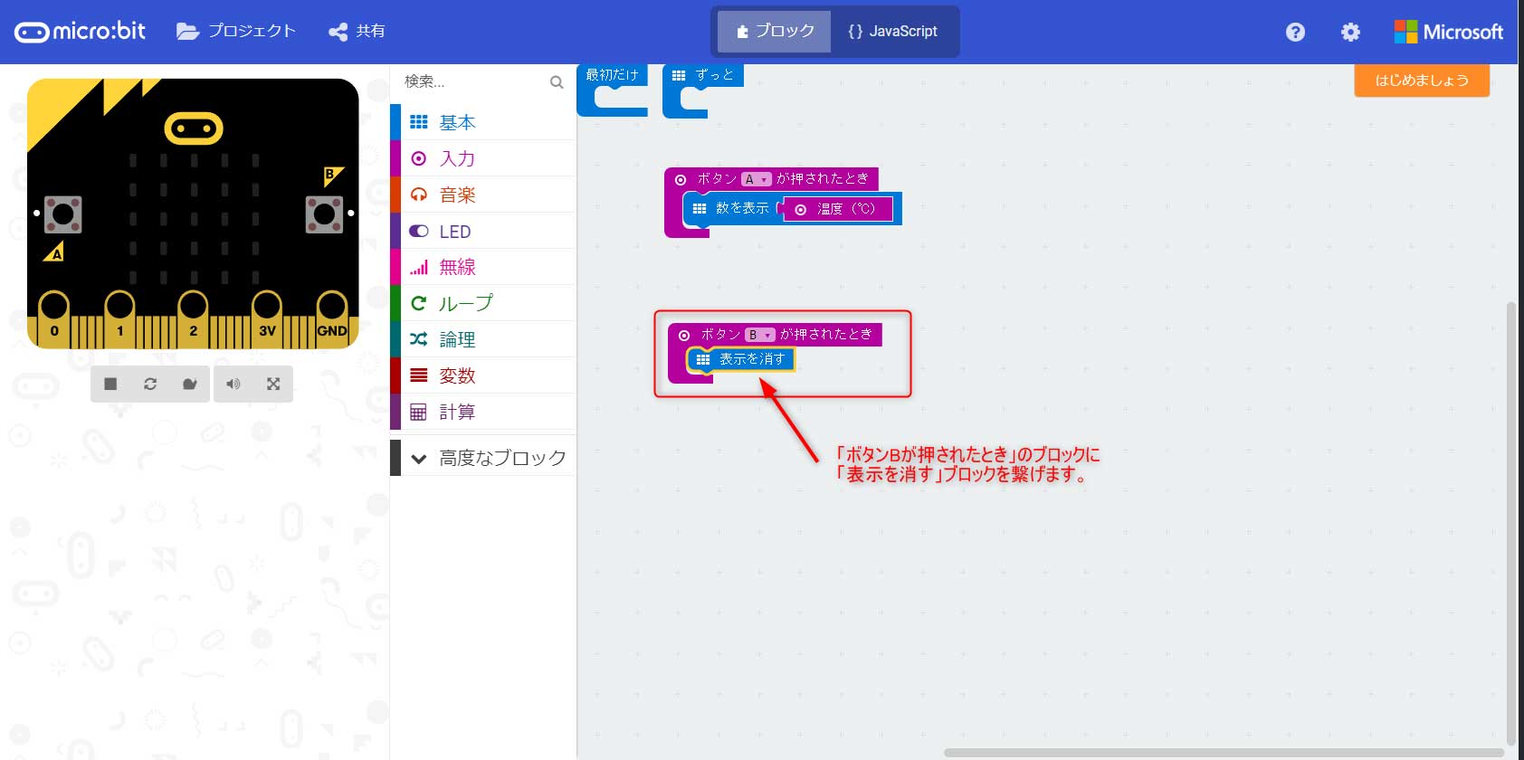Mute the simulator audio

233,384
